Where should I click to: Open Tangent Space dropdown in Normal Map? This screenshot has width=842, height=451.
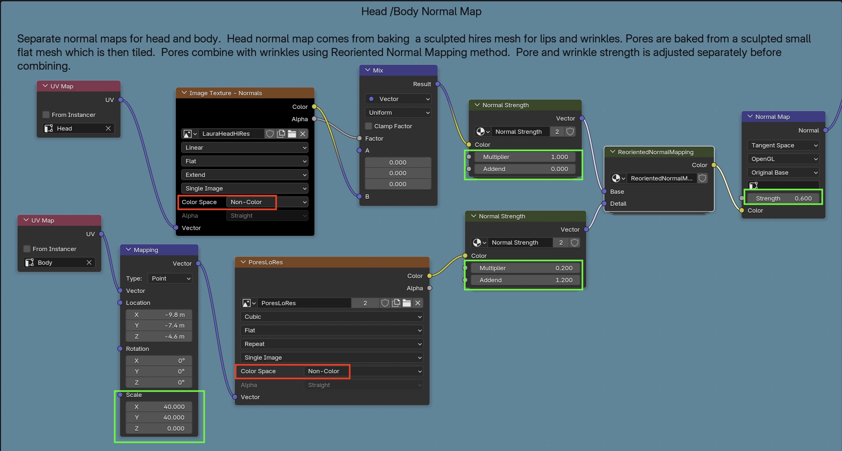point(783,145)
